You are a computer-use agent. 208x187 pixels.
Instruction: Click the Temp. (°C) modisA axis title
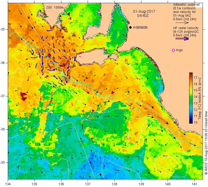200,98
